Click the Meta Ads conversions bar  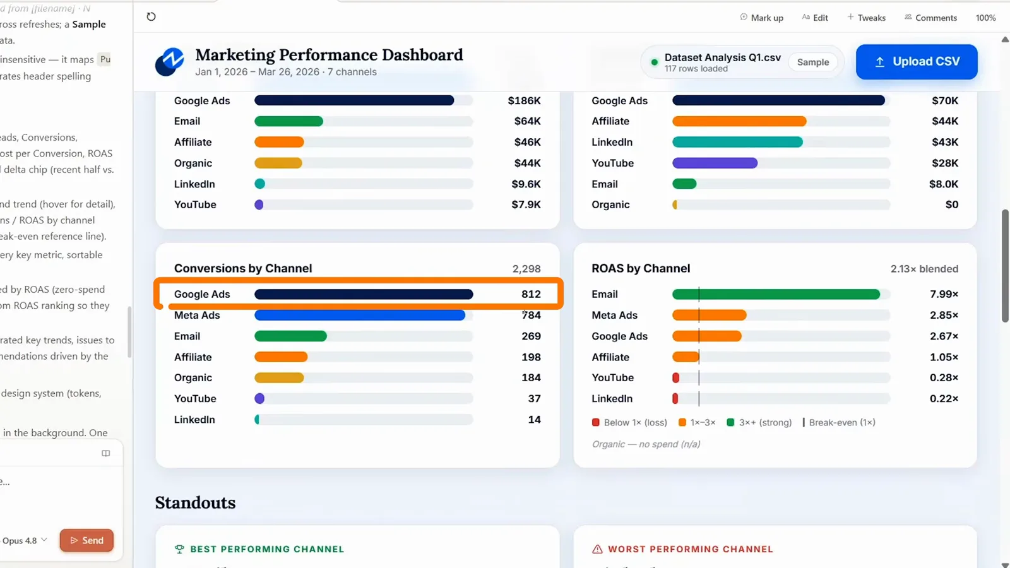(x=360, y=315)
